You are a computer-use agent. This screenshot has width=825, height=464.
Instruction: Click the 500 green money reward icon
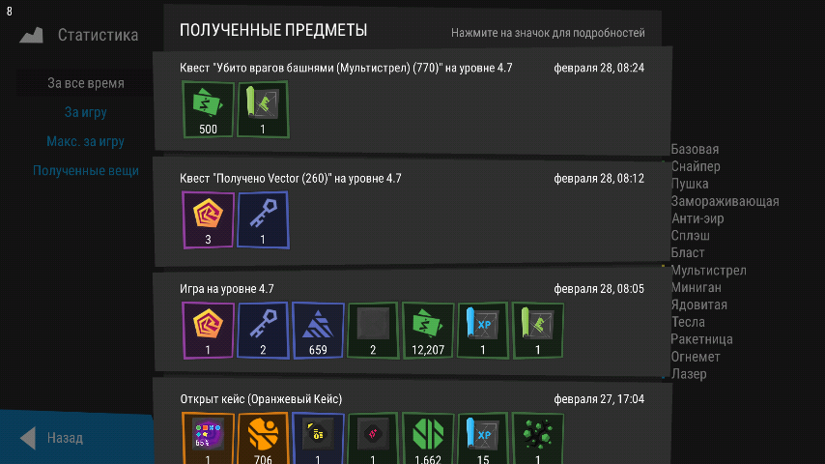pyautogui.click(x=208, y=109)
